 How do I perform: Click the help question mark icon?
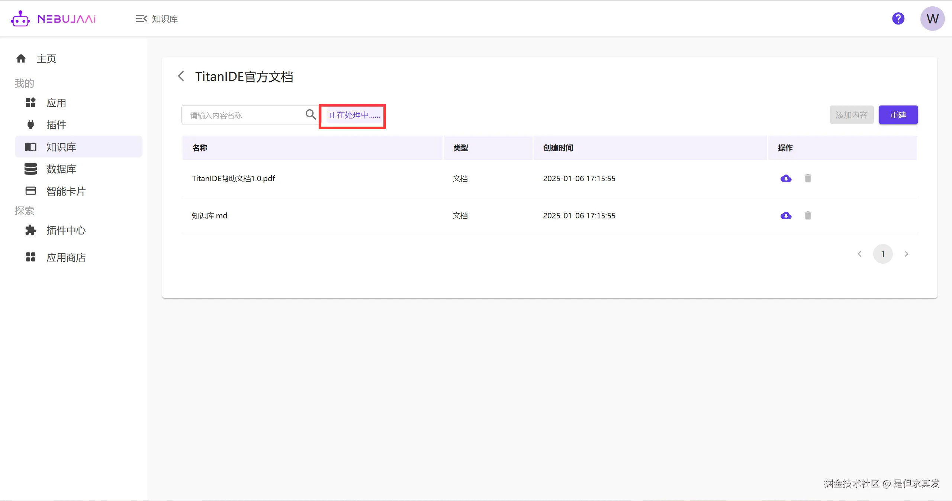898,19
